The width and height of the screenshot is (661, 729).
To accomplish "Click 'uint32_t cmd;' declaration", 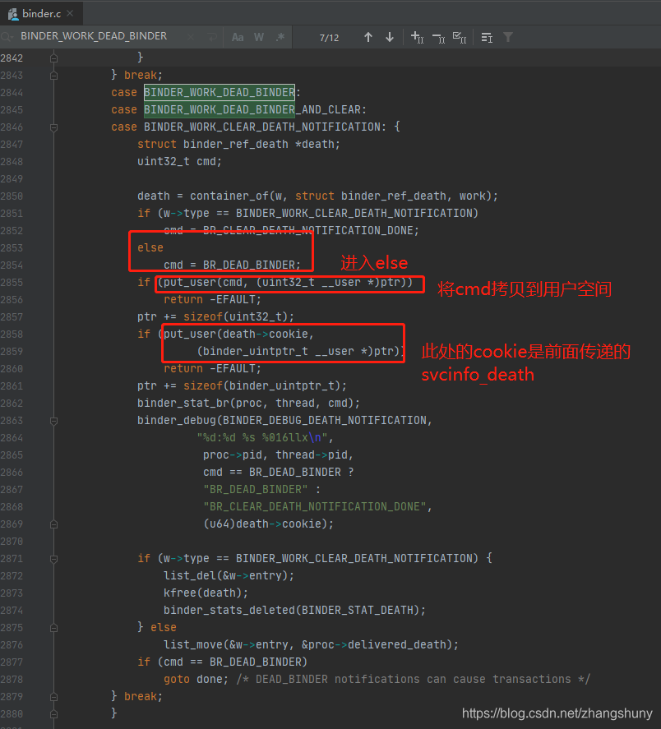I will tap(179, 162).
